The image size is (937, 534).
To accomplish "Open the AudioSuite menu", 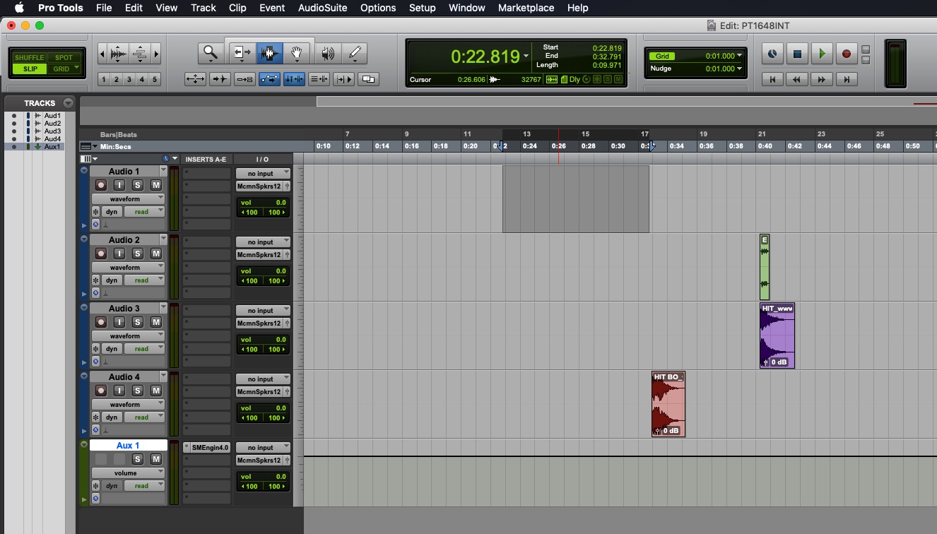I will click(322, 8).
